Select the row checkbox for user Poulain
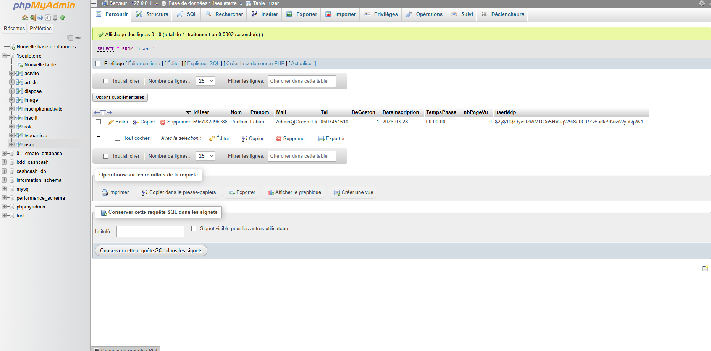Image resolution: width=711 pixels, height=351 pixels. 99,122
